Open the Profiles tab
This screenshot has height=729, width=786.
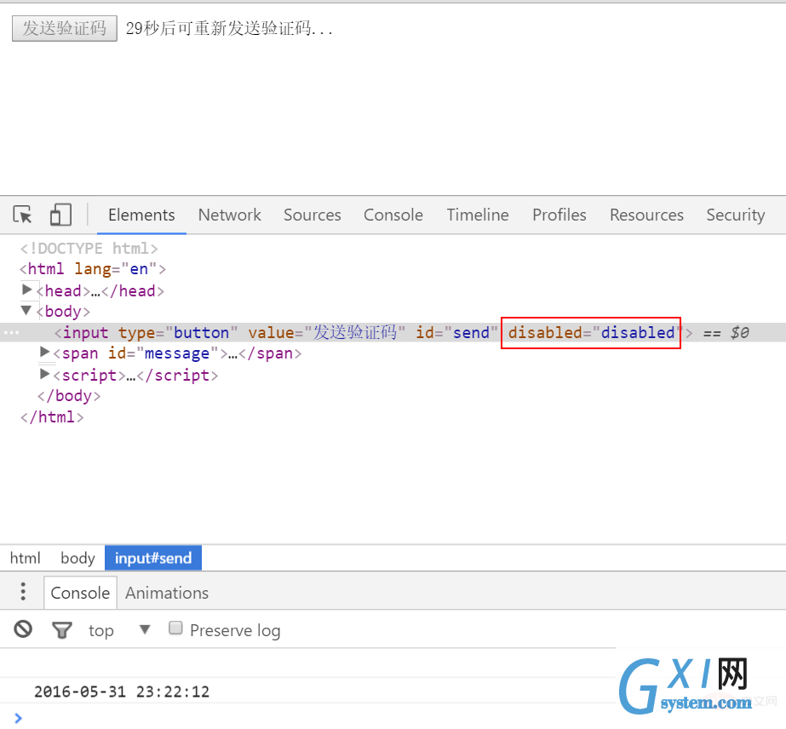pyautogui.click(x=559, y=215)
